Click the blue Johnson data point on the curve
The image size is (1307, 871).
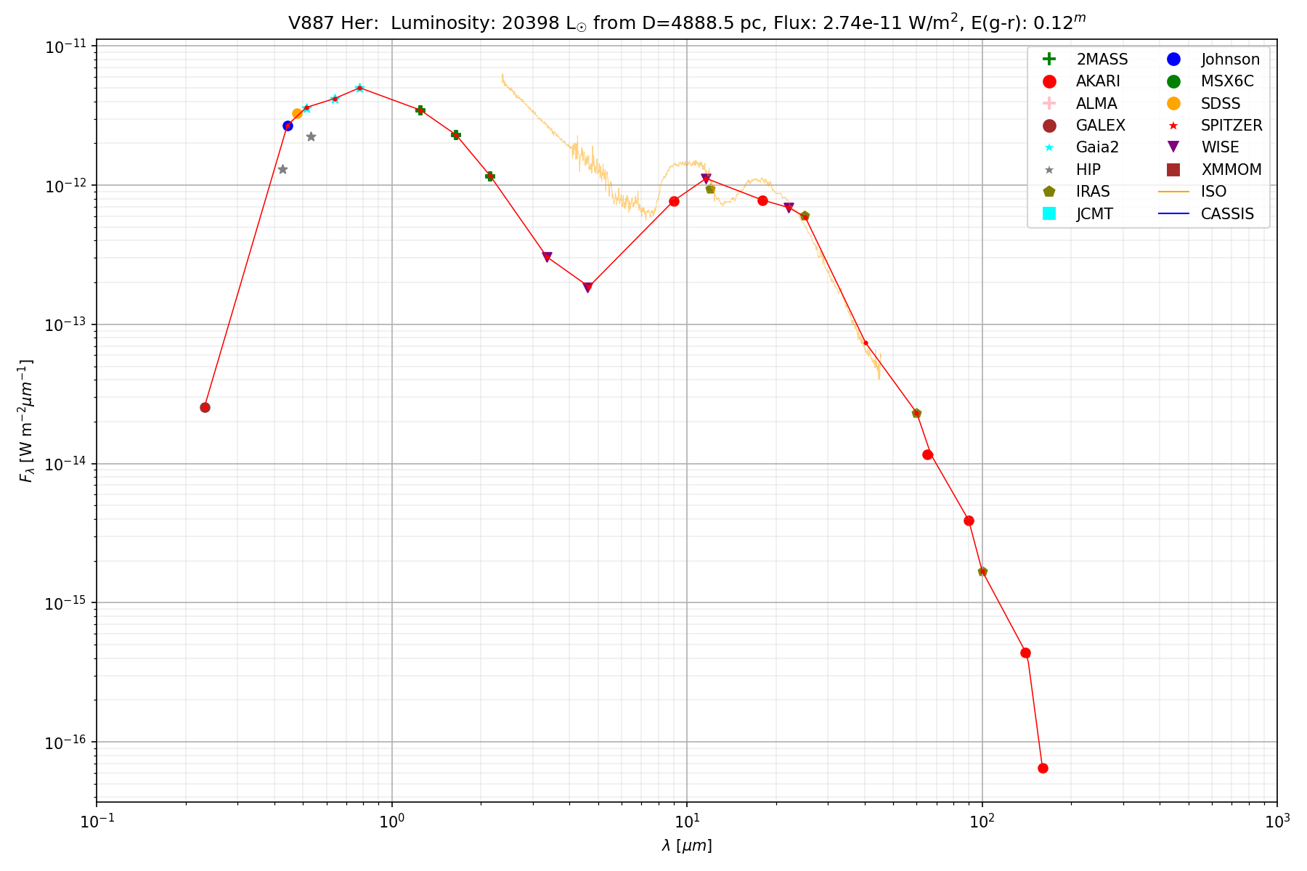click(x=288, y=126)
